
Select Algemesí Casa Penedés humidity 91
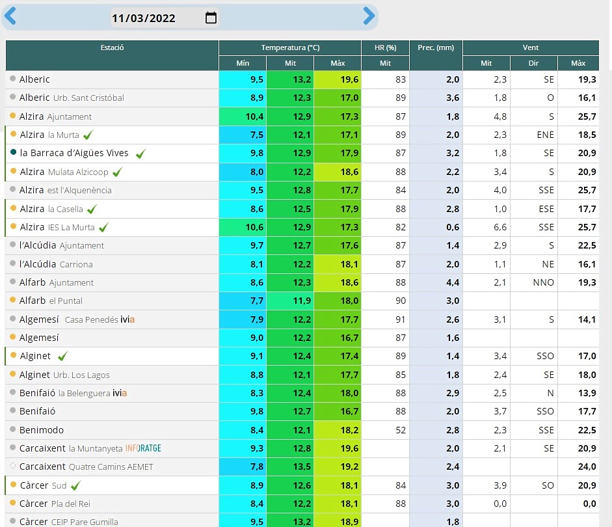click(x=385, y=319)
